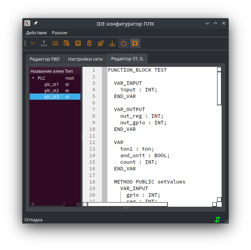Expand the toolbar chevron dropdown
Image resolution: width=251 pixels, height=250 pixels.
pyautogui.click(x=33, y=44)
